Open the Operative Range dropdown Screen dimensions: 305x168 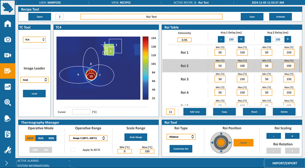click(88, 138)
